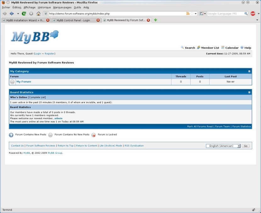The image size is (261, 213).
Task: Open the search engine selector dropdown
Action: click(203, 13)
